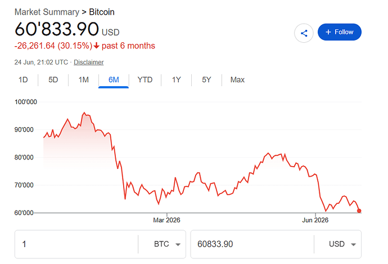Image resolution: width=388 pixels, height=264 pixels.
Task: Click the red endpoint dot on chart
Action: click(x=359, y=211)
